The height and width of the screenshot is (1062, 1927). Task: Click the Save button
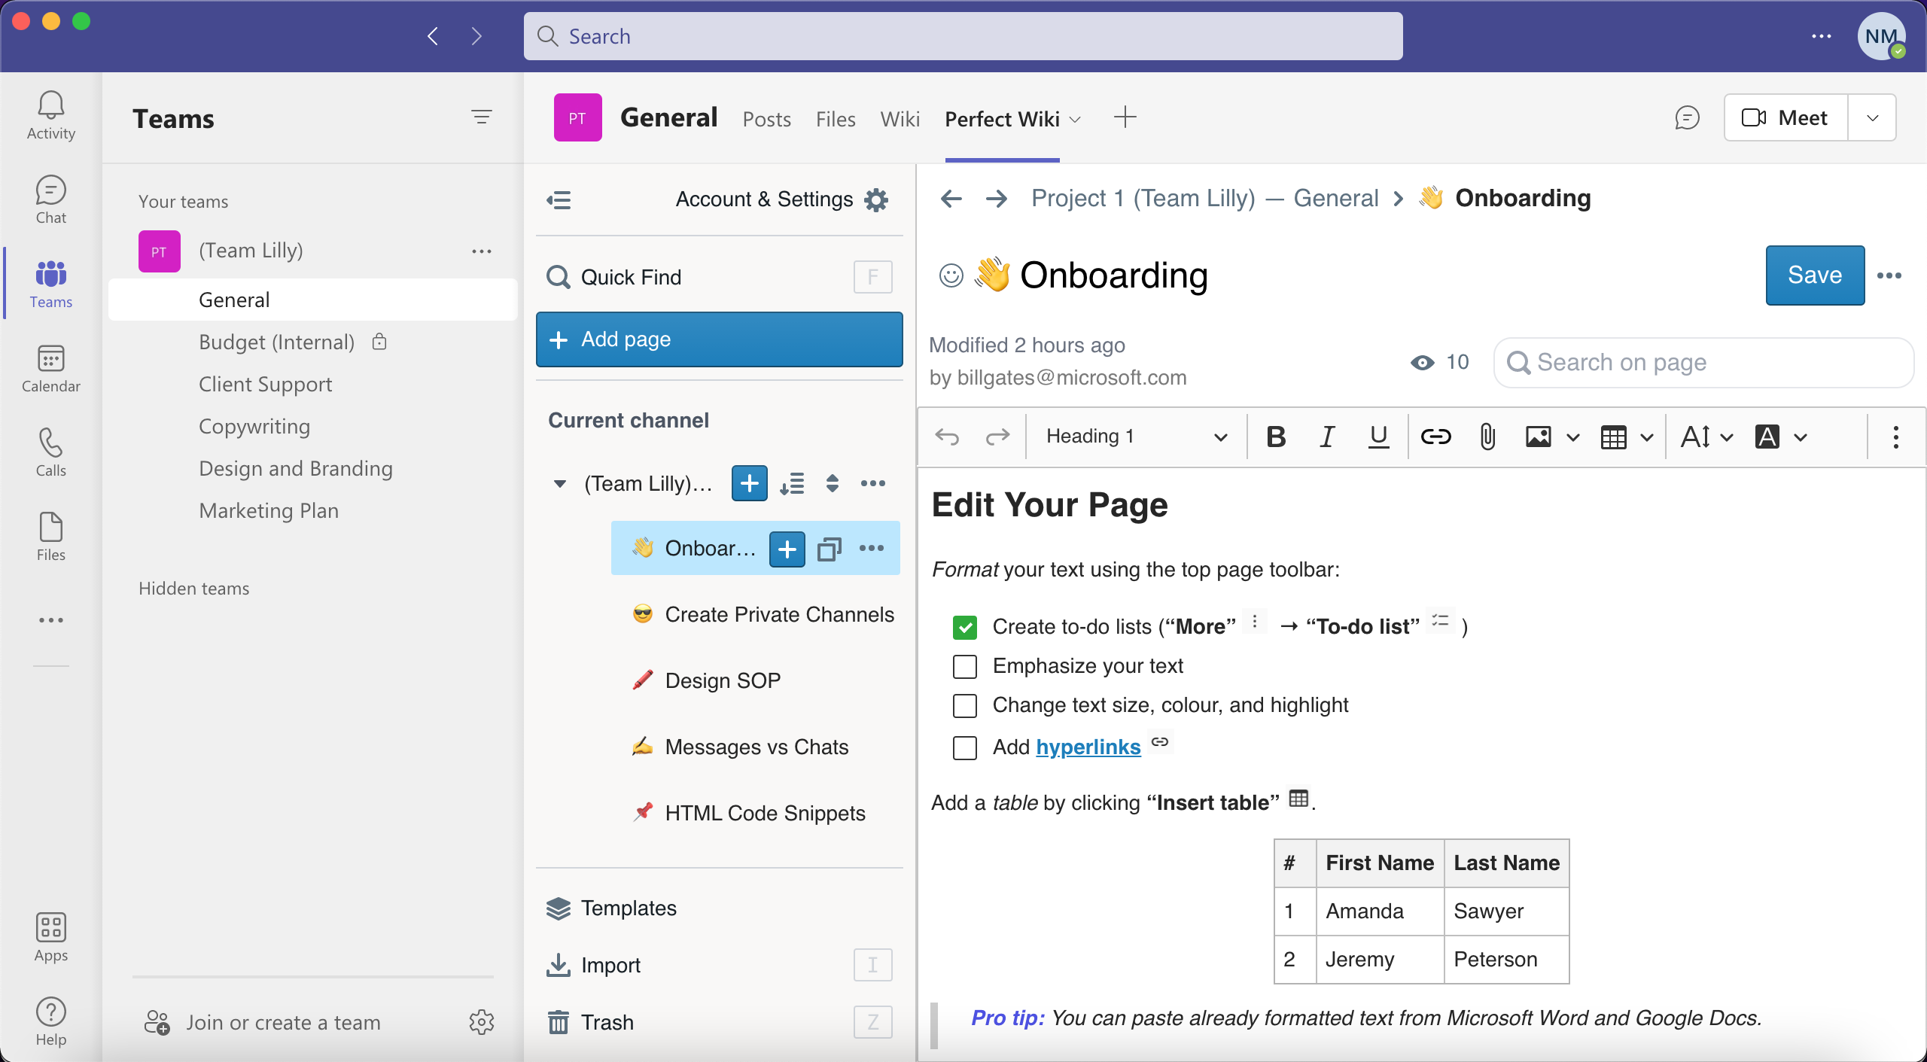point(1815,275)
